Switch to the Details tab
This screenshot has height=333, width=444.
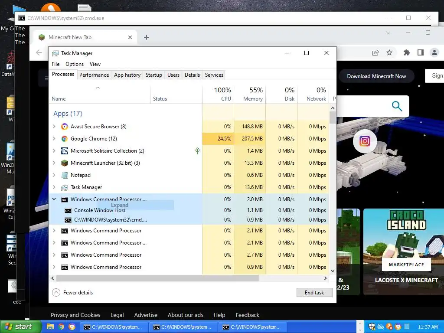pos(192,75)
